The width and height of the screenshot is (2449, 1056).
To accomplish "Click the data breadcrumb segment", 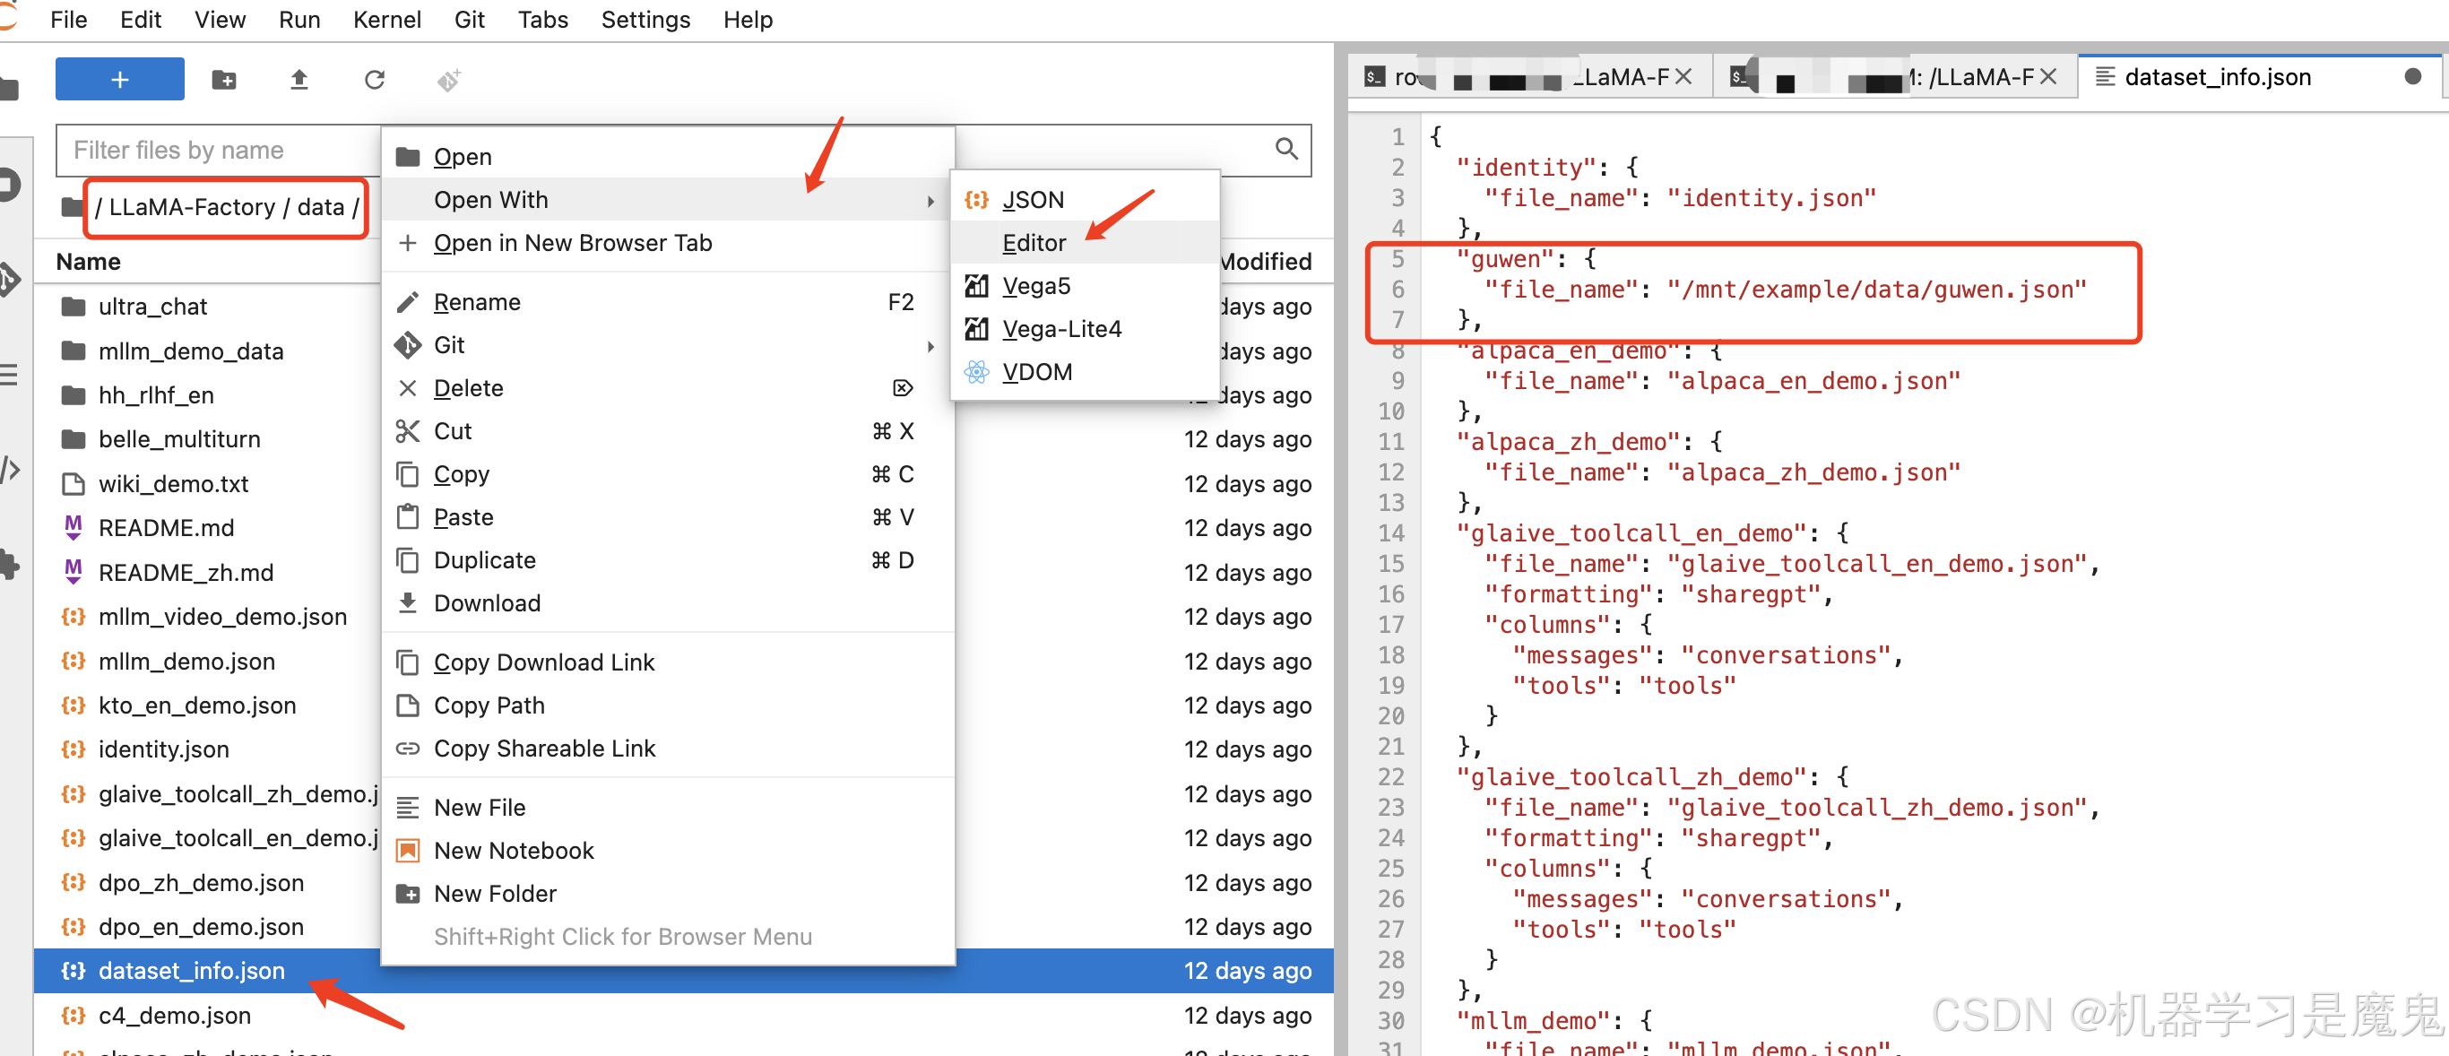I will click(x=320, y=207).
